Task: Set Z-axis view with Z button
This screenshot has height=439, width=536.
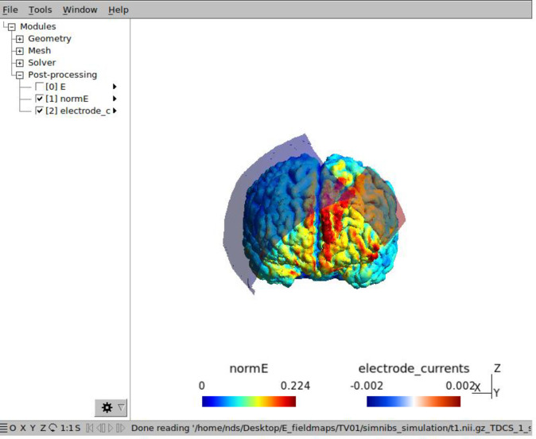Action: tap(43, 428)
